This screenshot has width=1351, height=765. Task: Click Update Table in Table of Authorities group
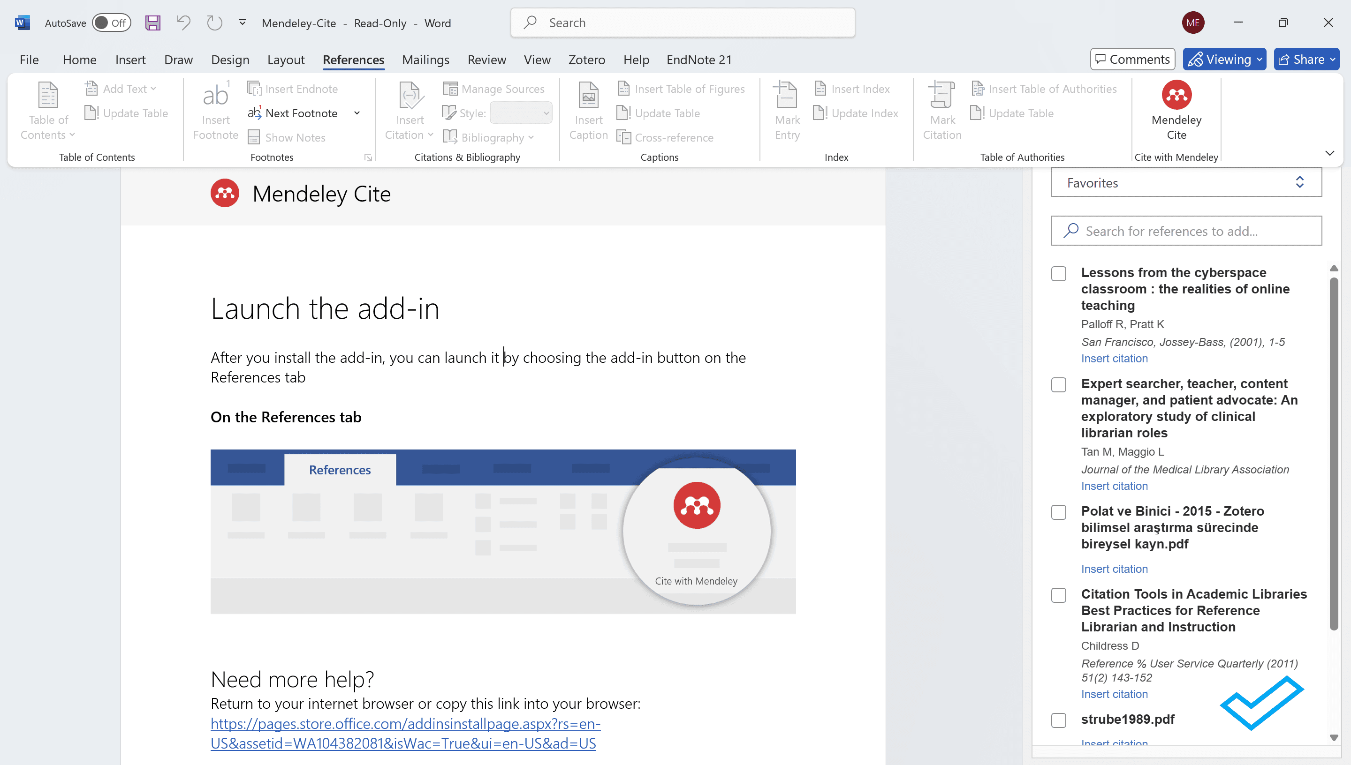tap(1012, 113)
